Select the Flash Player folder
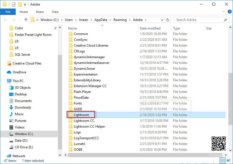 point(82,92)
